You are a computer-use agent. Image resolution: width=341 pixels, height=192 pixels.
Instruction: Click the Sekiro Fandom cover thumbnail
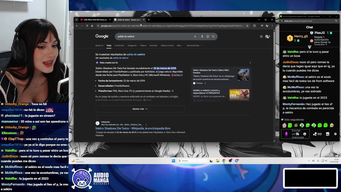(243, 75)
